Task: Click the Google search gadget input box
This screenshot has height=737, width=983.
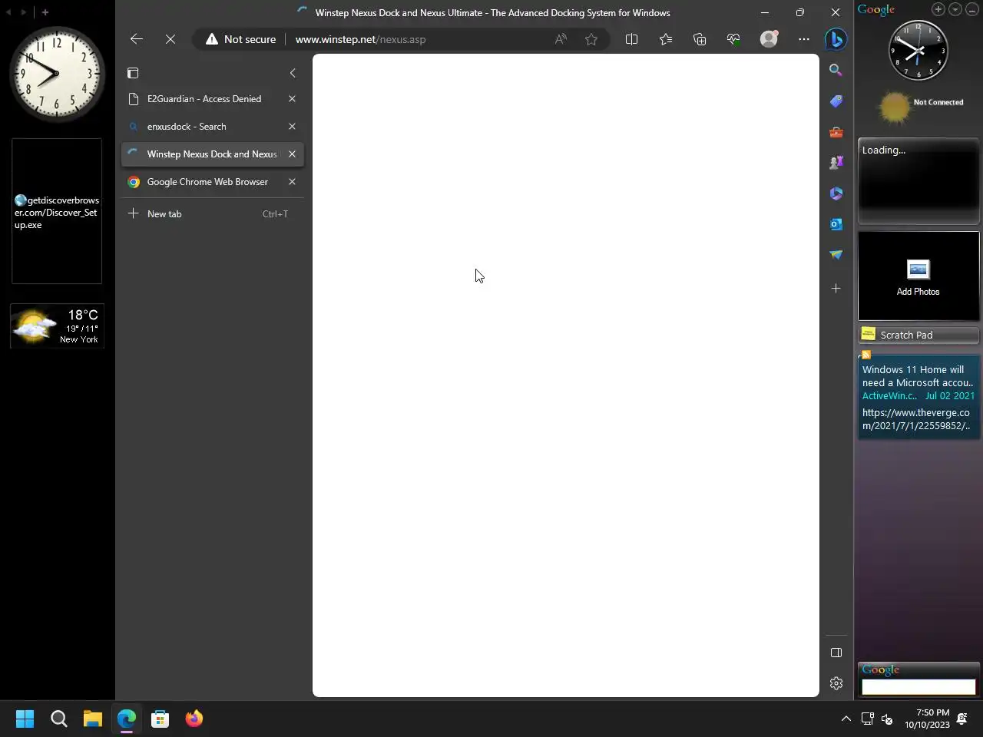Action: [918, 687]
